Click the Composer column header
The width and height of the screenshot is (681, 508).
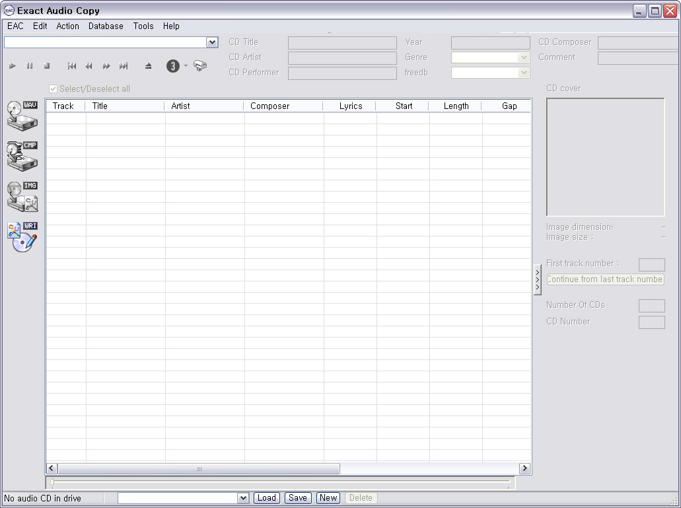283,106
